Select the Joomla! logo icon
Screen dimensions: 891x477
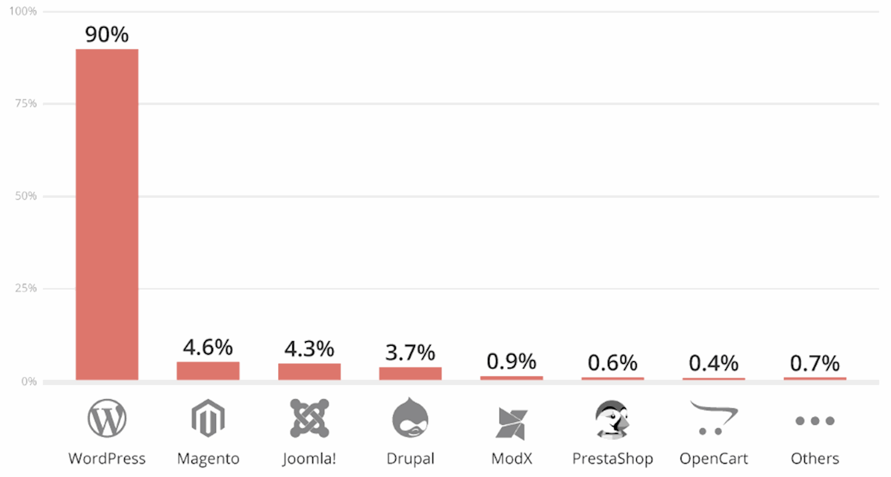[310, 418]
